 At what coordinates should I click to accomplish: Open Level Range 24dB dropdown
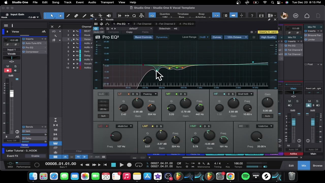coord(204,37)
